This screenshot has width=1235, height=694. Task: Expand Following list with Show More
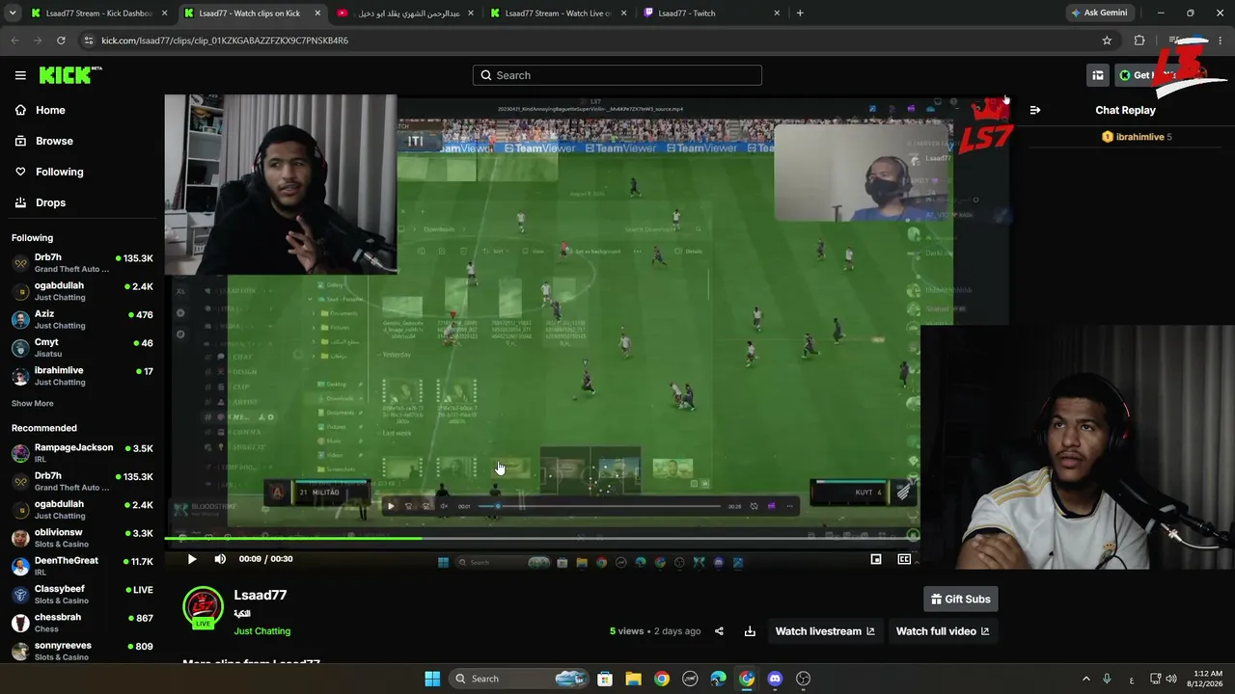(33, 403)
